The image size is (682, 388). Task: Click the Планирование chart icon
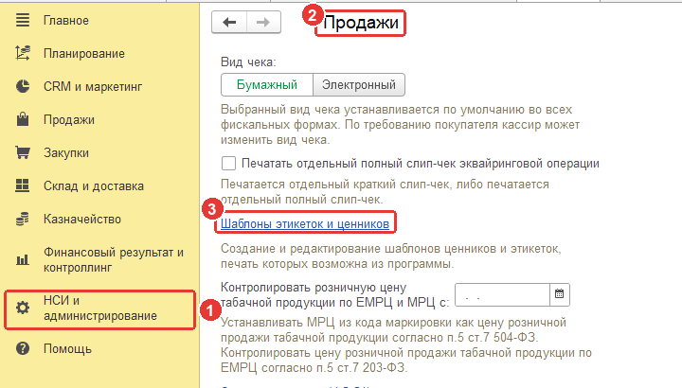pyautogui.click(x=23, y=53)
